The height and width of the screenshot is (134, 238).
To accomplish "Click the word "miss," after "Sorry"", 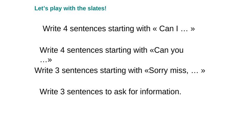I will [180, 71].
